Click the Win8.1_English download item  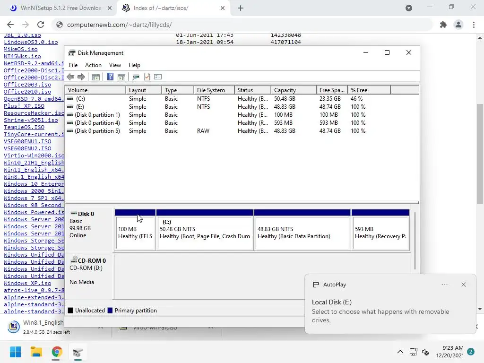point(43,327)
